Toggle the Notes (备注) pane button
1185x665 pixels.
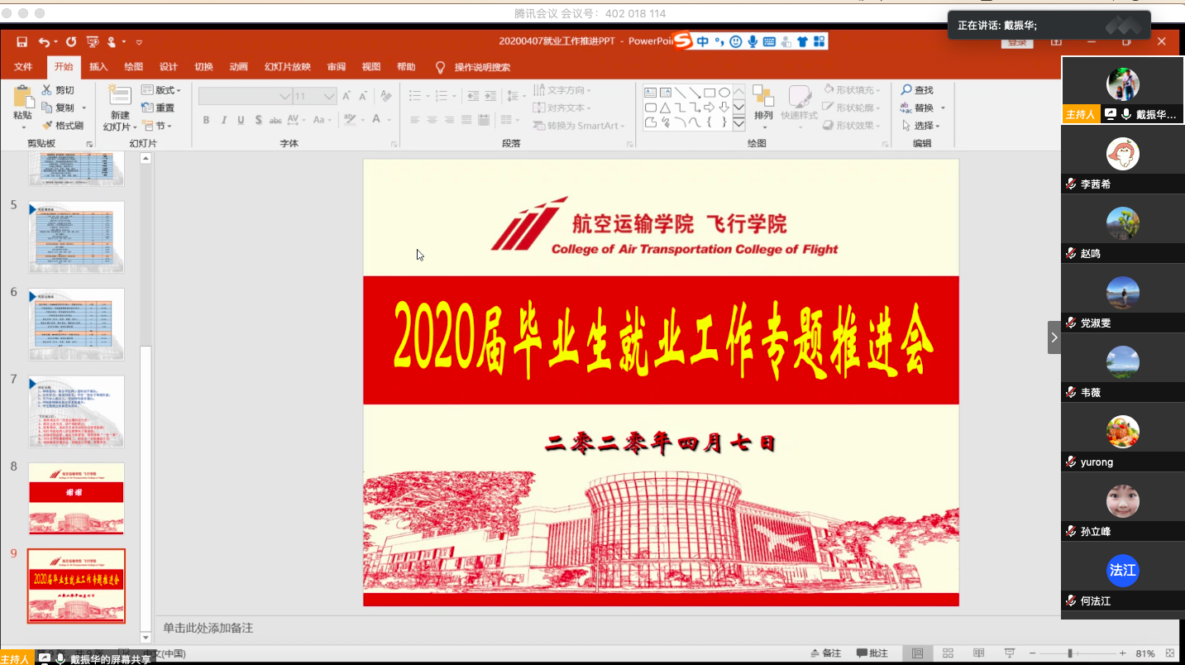(x=825, y=653)
